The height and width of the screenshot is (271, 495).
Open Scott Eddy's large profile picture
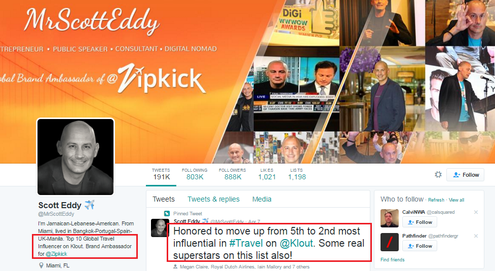click(75, 157)
